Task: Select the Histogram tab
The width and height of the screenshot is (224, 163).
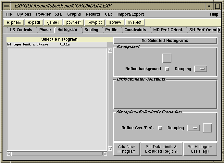Action: tap(67, 30)
